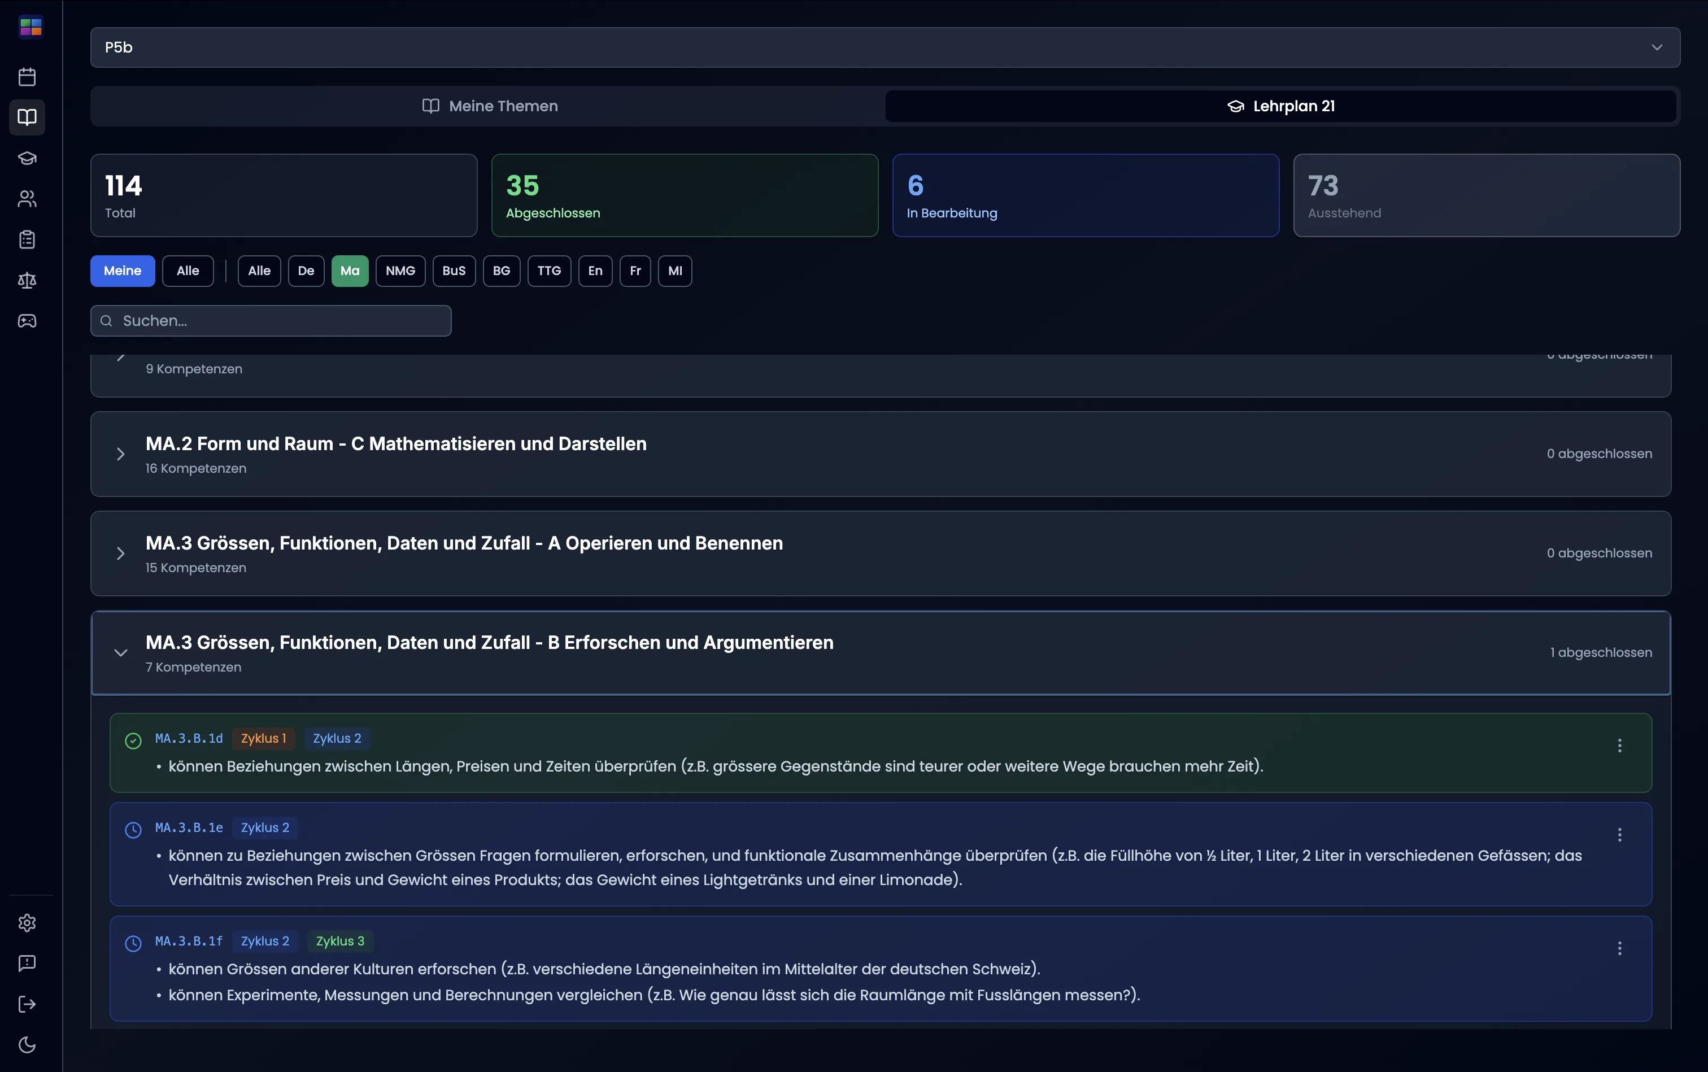Click completed check icon of MA.3.B.1d

click(133, 741)
